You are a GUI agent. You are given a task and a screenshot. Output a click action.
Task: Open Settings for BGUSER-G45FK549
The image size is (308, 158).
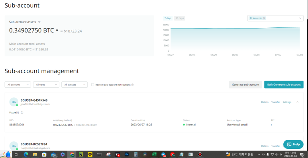[287, 102]
